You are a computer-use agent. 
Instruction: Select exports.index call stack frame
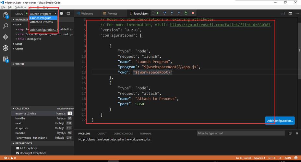42,113
